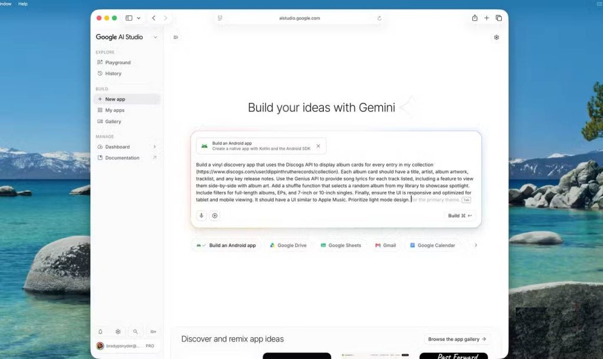Screen dimensions: 603x359
Task: Click the PRO badge next to account
Action: [x=150, y=346]
